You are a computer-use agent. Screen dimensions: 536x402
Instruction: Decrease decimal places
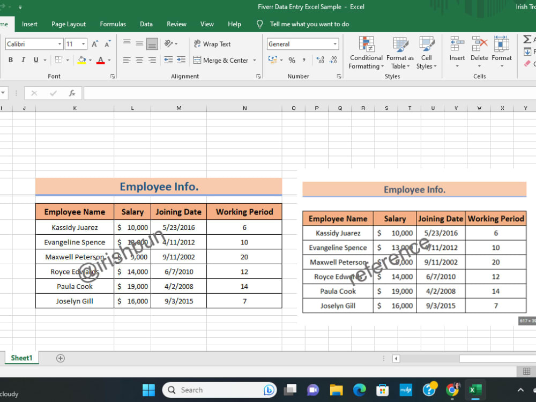[333, 61]
